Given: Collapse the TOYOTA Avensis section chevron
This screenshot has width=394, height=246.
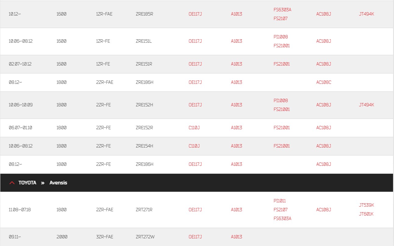Looking at the screenshot, I should tap(12, 183).
